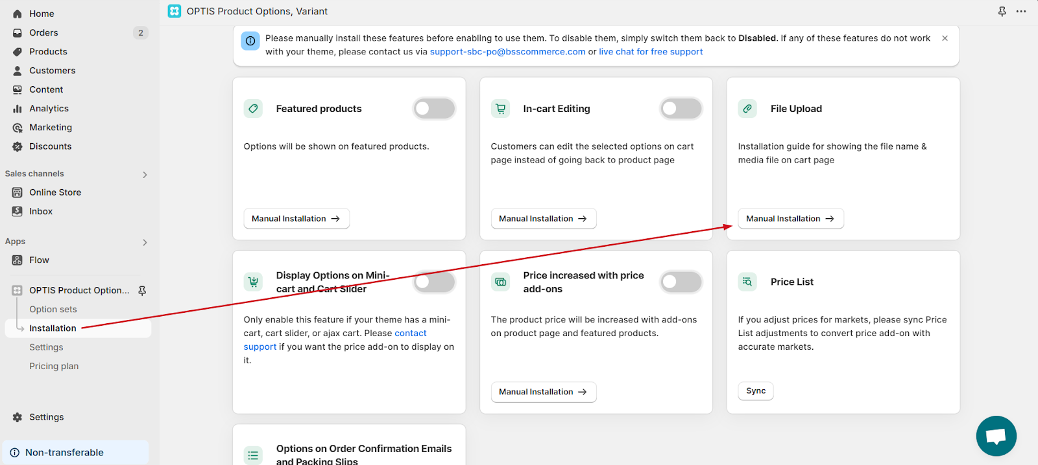Expand the Sales channels chevron
Image resolution: width=1038 pixels, height=465 pixels.
145,175
